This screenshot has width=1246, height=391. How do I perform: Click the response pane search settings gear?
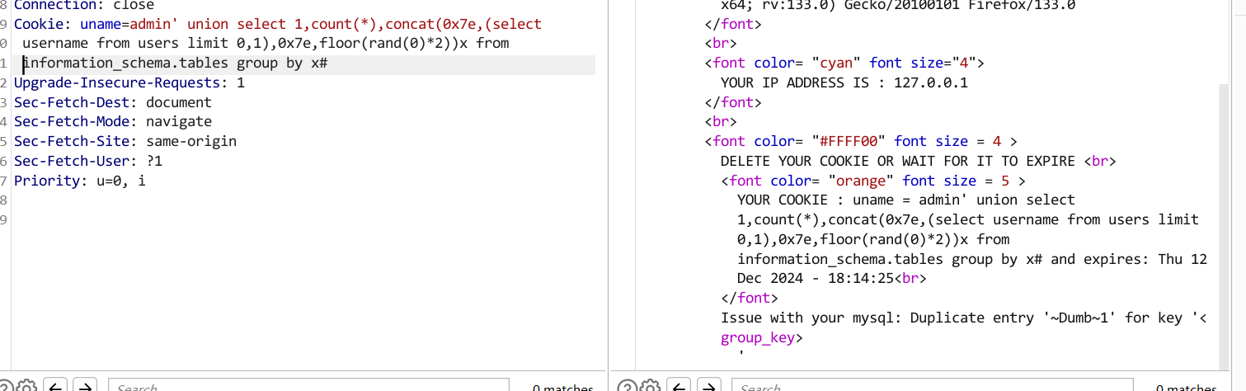[650, 387]
